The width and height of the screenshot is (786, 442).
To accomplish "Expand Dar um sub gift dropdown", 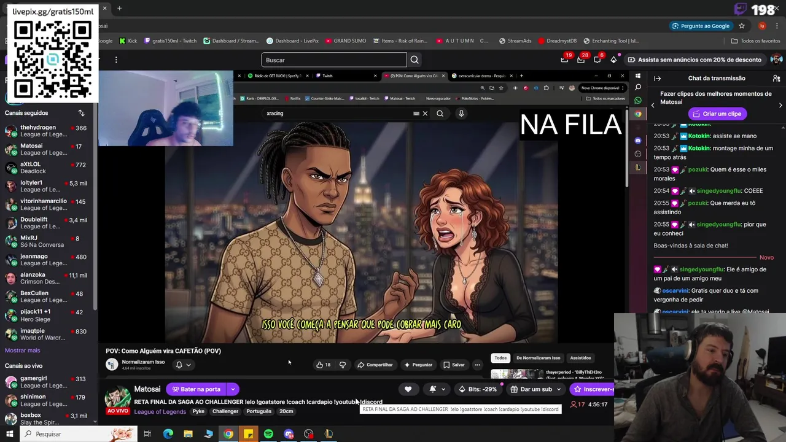I will [x=558, y=389].
